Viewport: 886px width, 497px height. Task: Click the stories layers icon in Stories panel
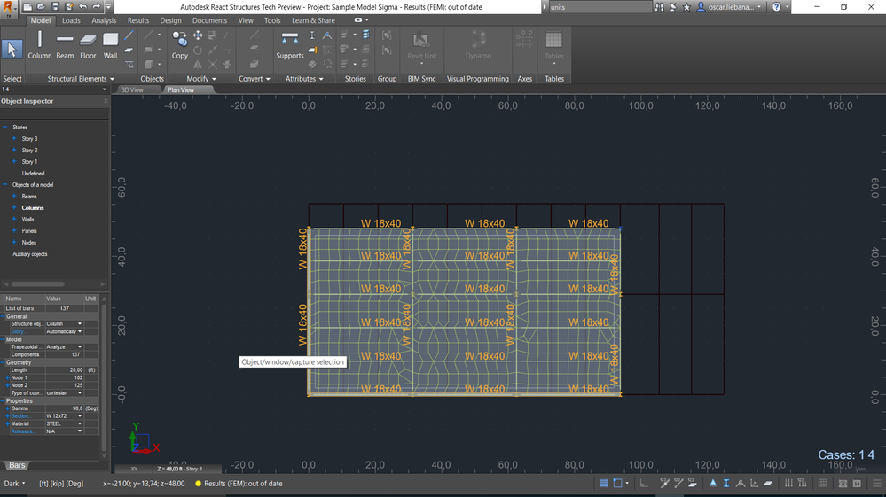coord(365,35)
